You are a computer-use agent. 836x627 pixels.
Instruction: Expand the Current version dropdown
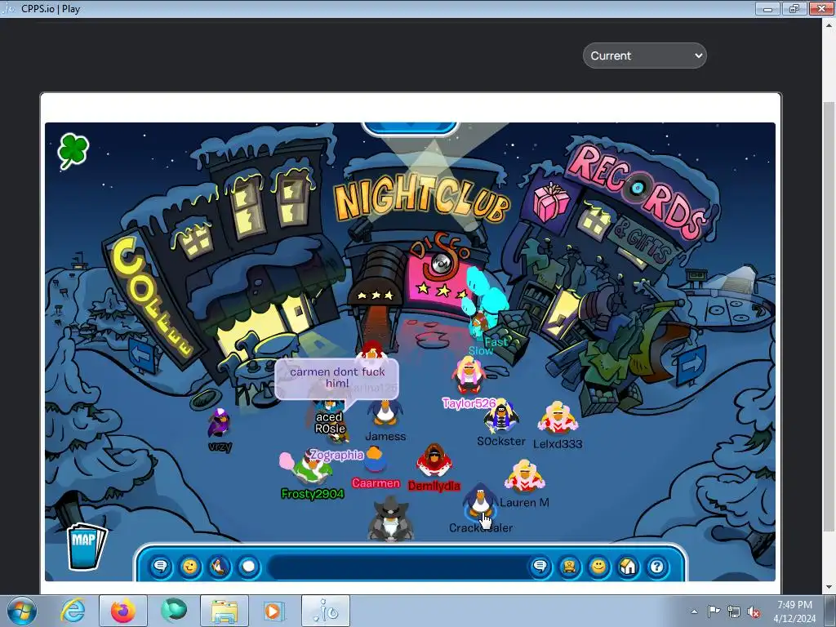pos(645,56)
